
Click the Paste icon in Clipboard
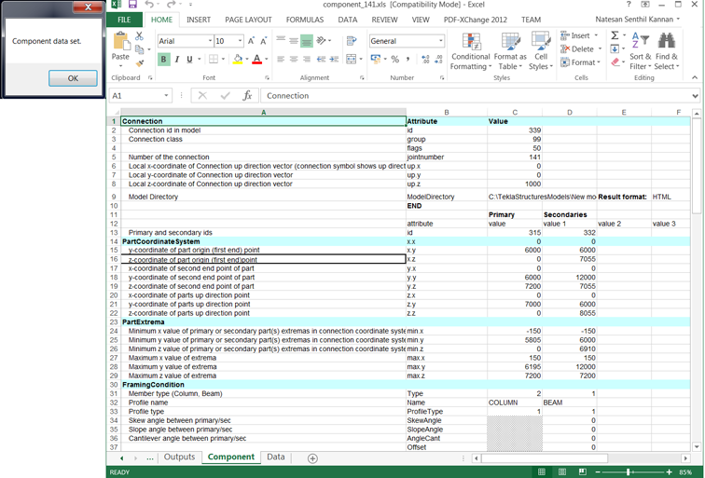tap(120, 43)
